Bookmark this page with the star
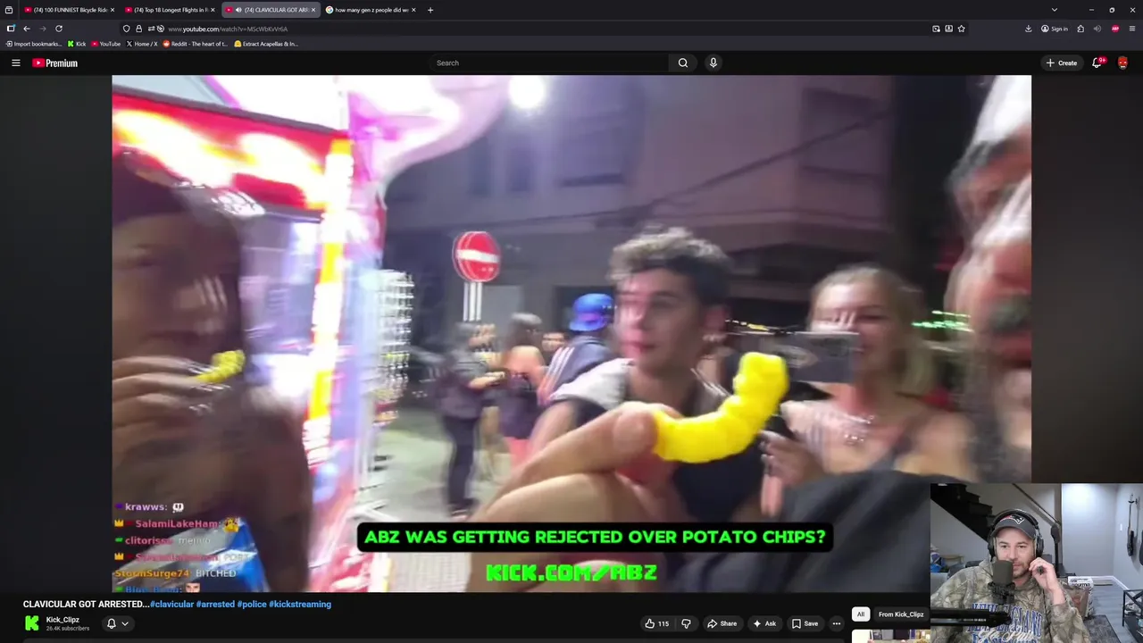The image size is (1143, 643). pos(961,29)
